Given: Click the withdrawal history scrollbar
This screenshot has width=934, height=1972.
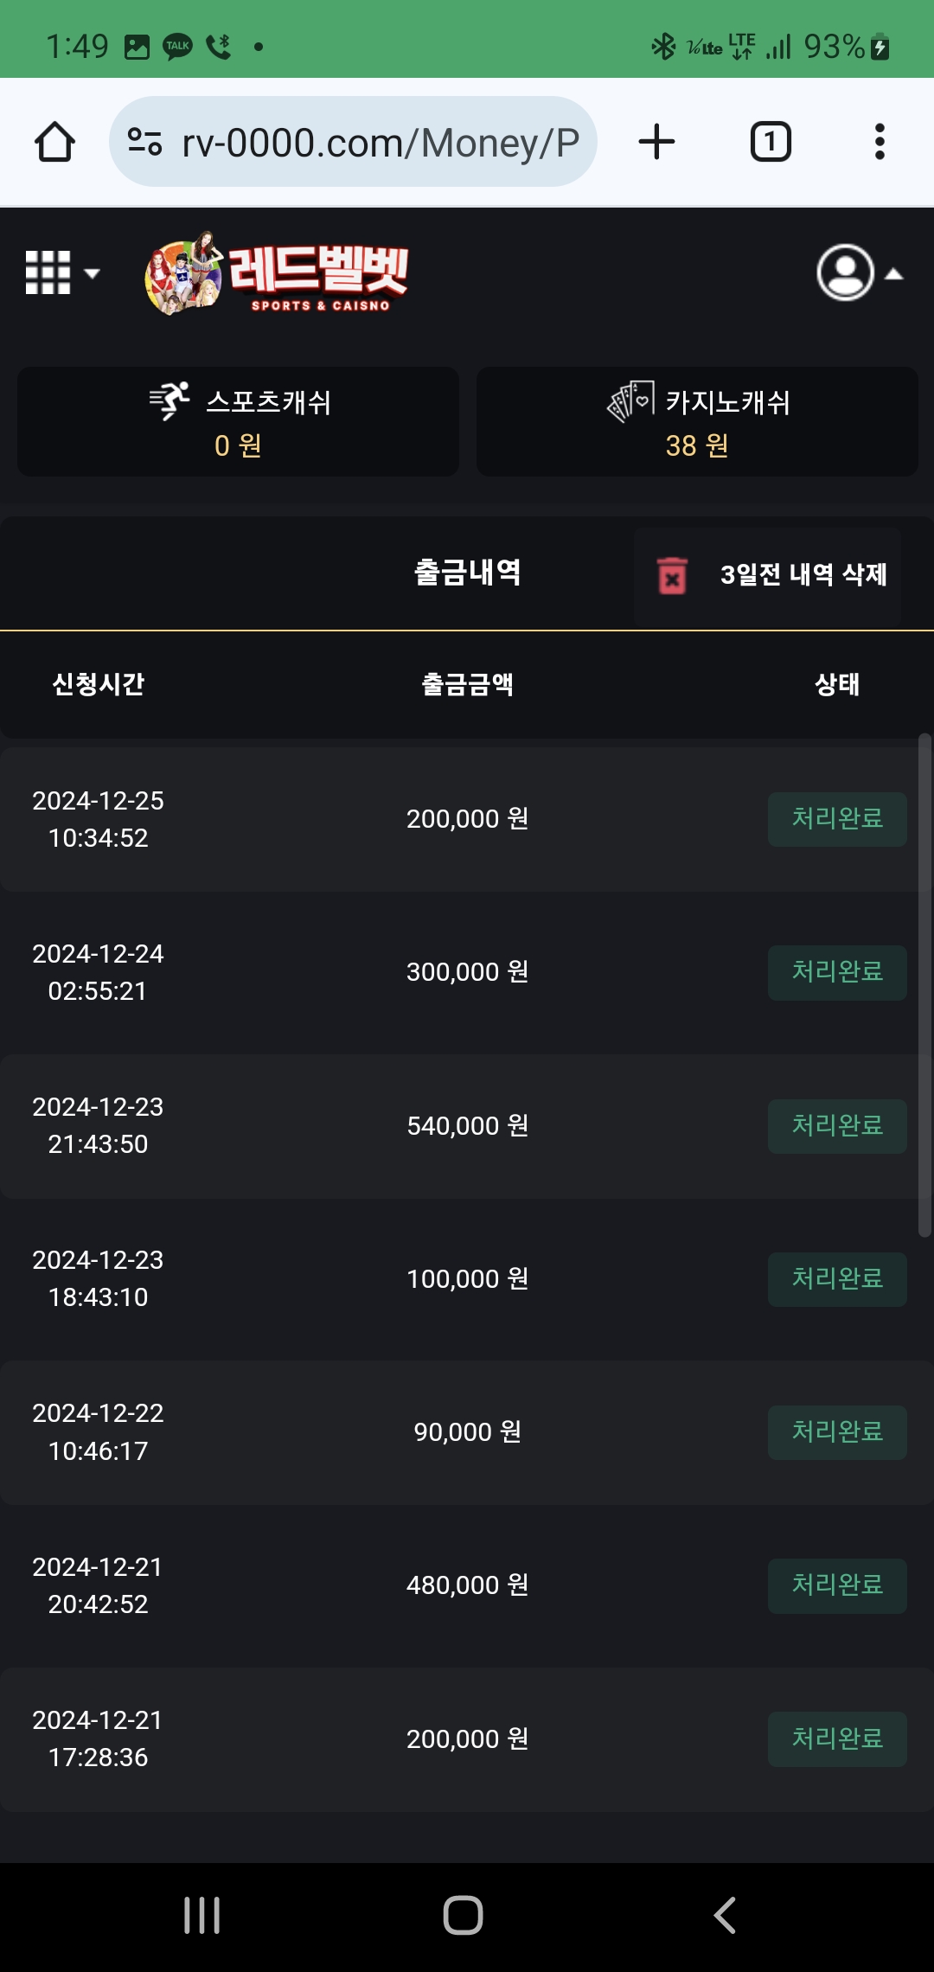Looking at the screenshot, I should point(924,984).
